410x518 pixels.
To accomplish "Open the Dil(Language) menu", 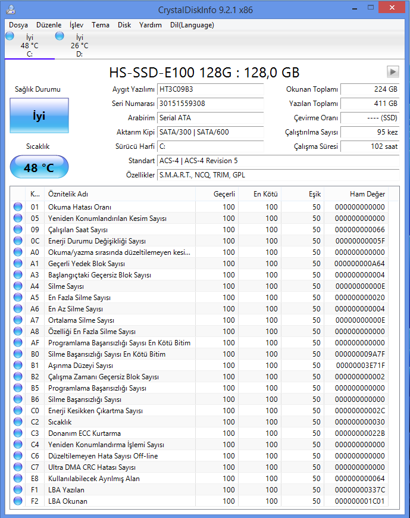I will point(192,25).
